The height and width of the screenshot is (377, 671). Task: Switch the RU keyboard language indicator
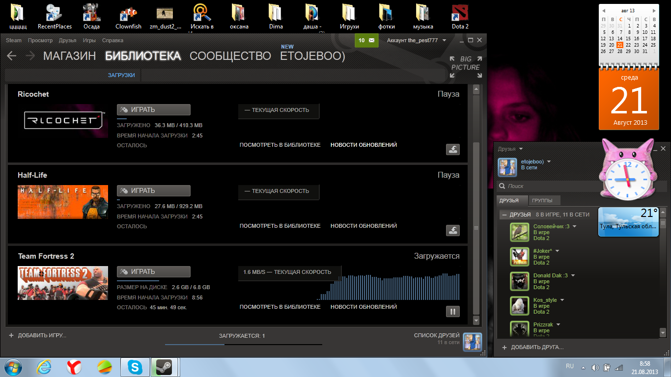point(570,366)
